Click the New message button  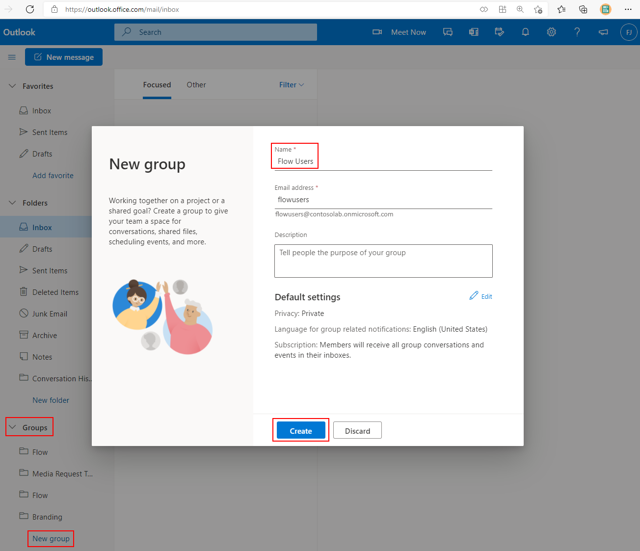point(64,57)
